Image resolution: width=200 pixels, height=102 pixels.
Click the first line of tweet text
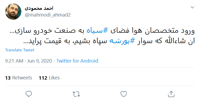point(102,31)
